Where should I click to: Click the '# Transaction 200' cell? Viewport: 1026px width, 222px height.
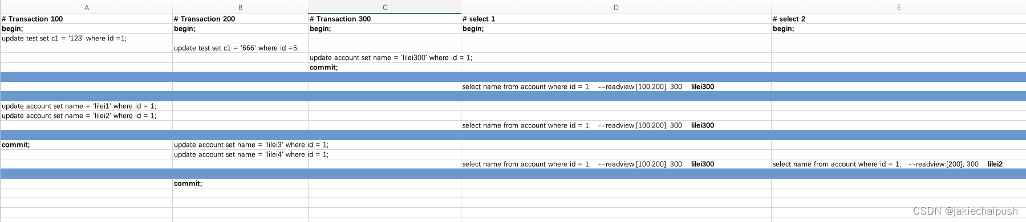pos(240,19)
